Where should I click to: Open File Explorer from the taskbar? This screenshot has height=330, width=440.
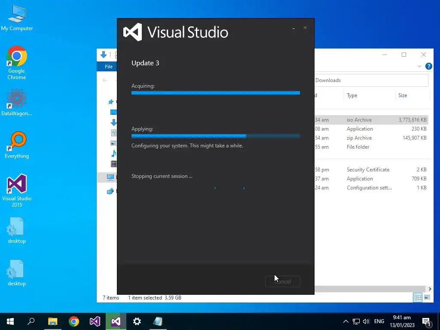(52, 321)
